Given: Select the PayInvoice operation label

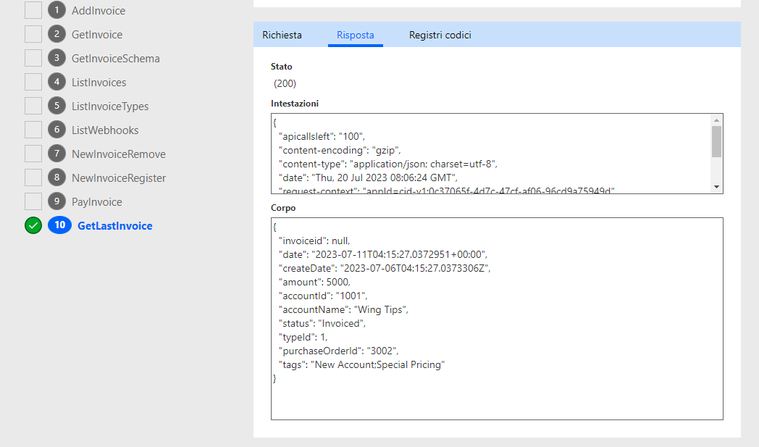Looking at the screenshot, I should [96, 202].
